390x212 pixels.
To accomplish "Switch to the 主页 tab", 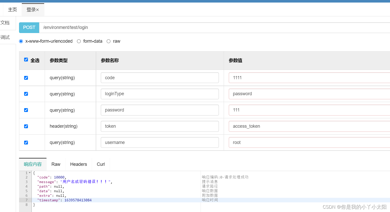I will [12, 10].
